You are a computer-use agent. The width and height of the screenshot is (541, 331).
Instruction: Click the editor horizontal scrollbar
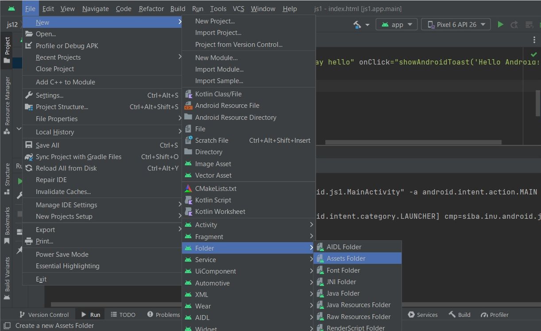tap(413, 142)
